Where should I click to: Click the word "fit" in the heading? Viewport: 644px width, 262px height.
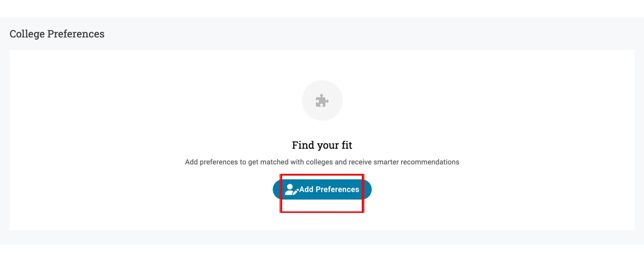[347, 145]
